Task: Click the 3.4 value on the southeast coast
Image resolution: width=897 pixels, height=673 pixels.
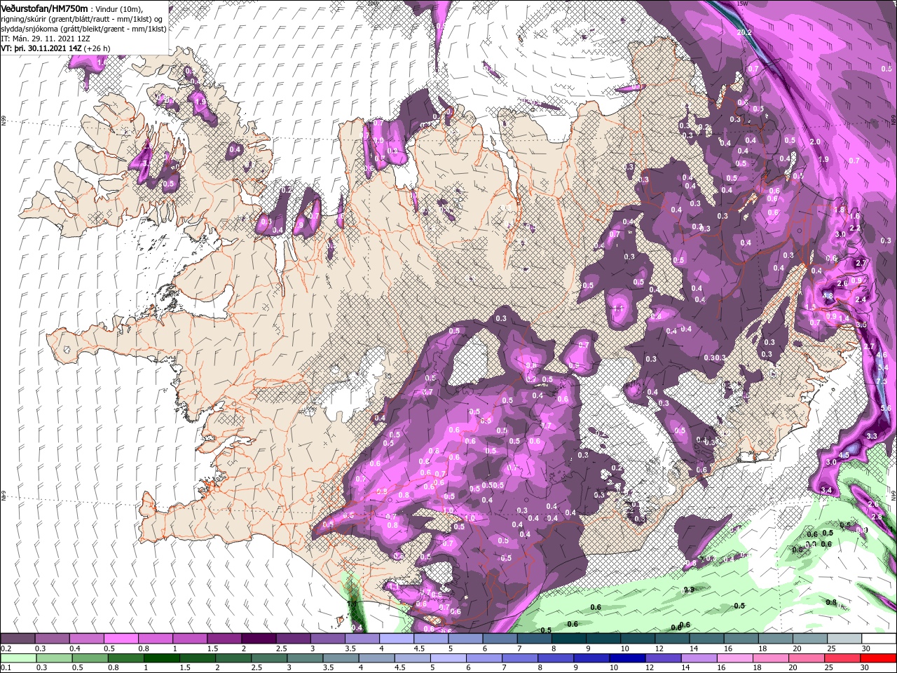Action: 826,490
